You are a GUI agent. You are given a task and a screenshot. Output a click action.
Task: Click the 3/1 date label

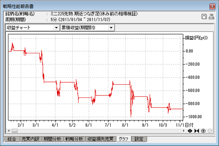[36, 125]
